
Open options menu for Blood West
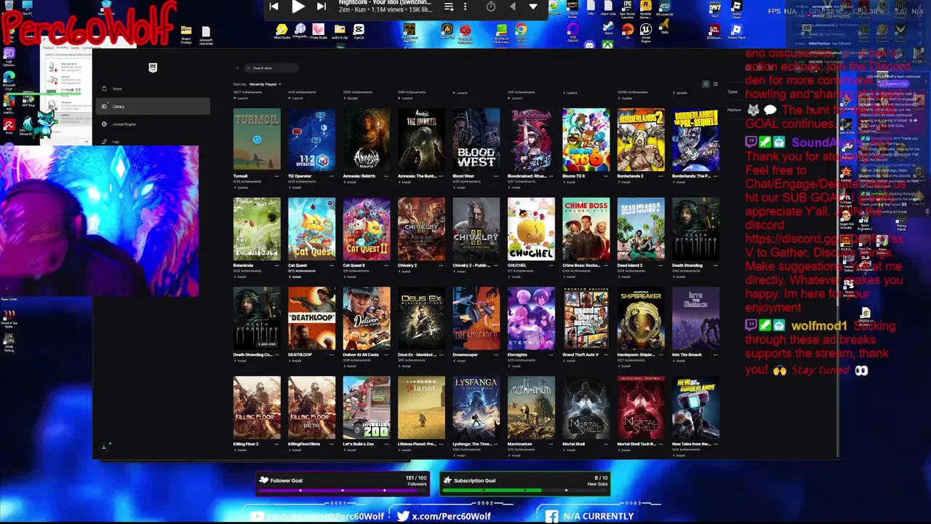point(496,176)
